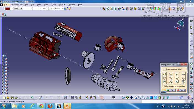The width and height of the screenshot is (194, 109).
Task: Select the Pan view tool icon
Action: click(131, 97)
